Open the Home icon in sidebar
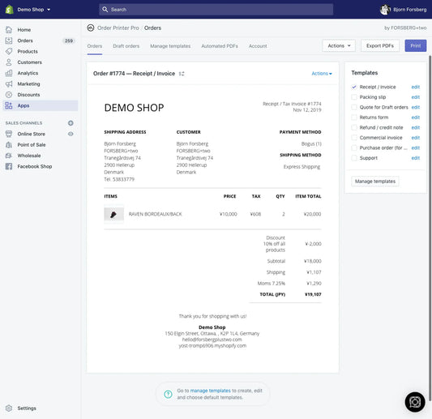Screen dimensions: 432x419 coord(9,29)
